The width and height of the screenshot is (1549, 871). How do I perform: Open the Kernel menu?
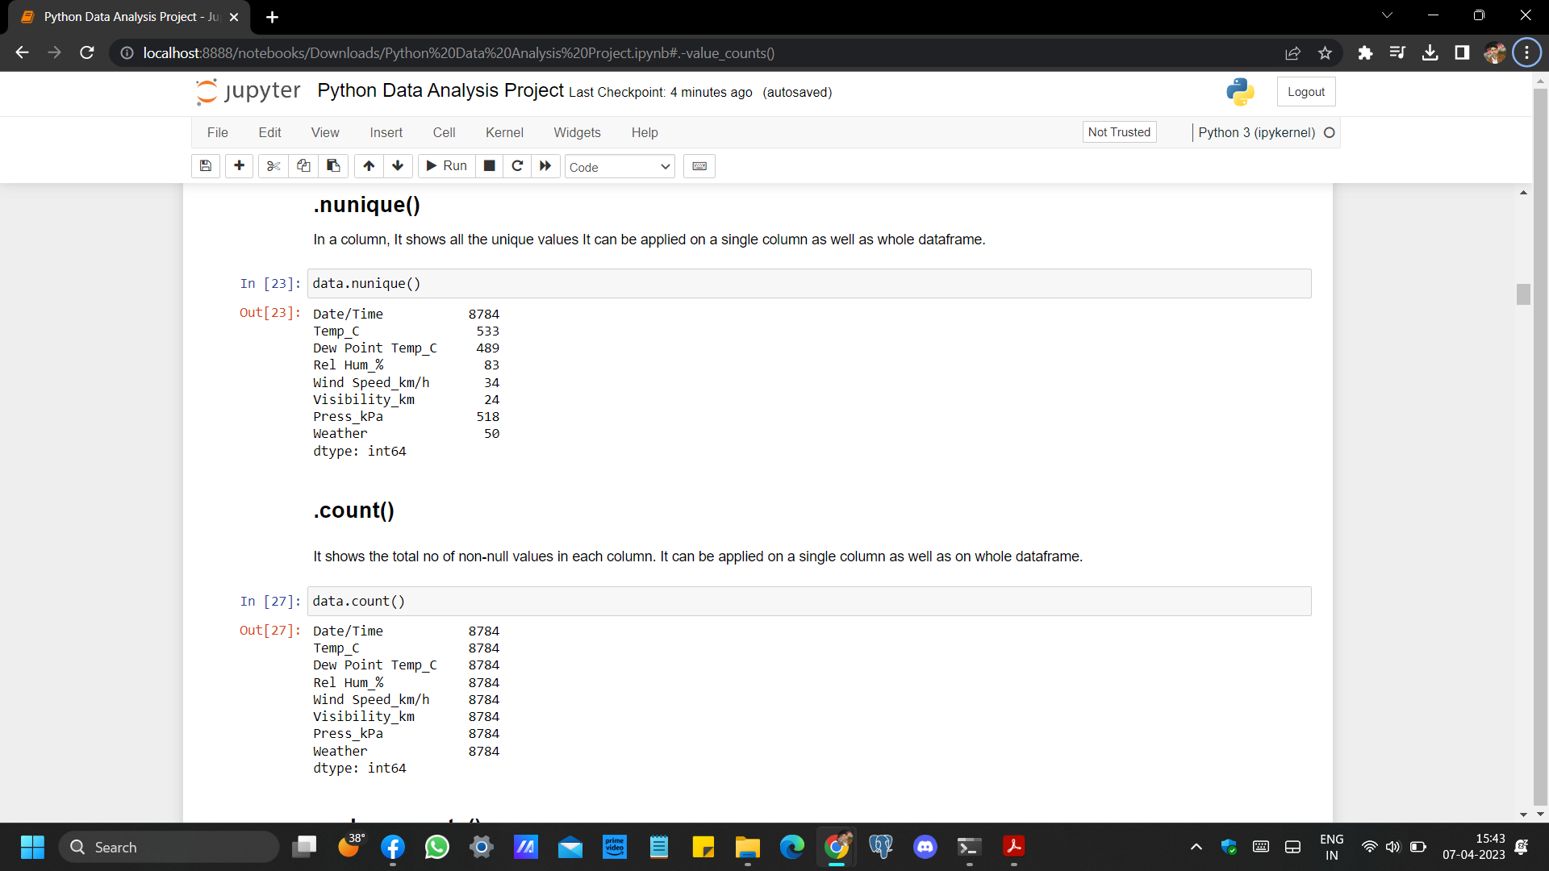pos(504,132)
